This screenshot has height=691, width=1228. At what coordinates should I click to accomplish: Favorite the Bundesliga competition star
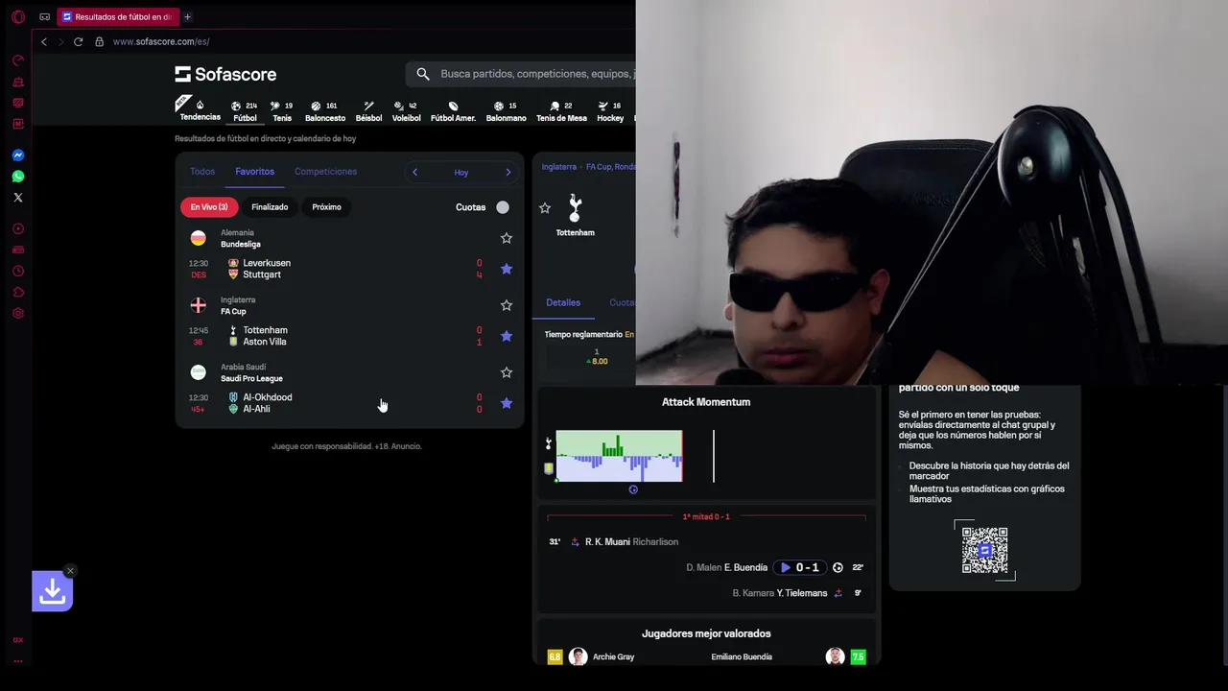click(507, 238)
